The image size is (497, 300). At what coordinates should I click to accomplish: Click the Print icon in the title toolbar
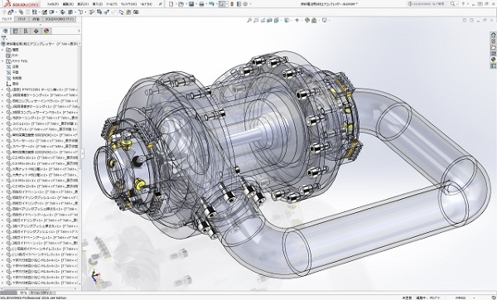click(201, 4)
